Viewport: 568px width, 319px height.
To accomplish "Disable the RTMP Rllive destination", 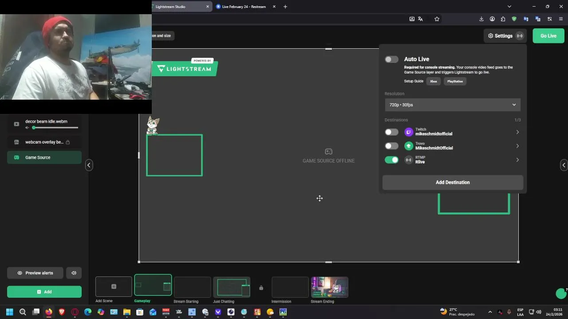I will pyautogui.click(x=391, y=160).
